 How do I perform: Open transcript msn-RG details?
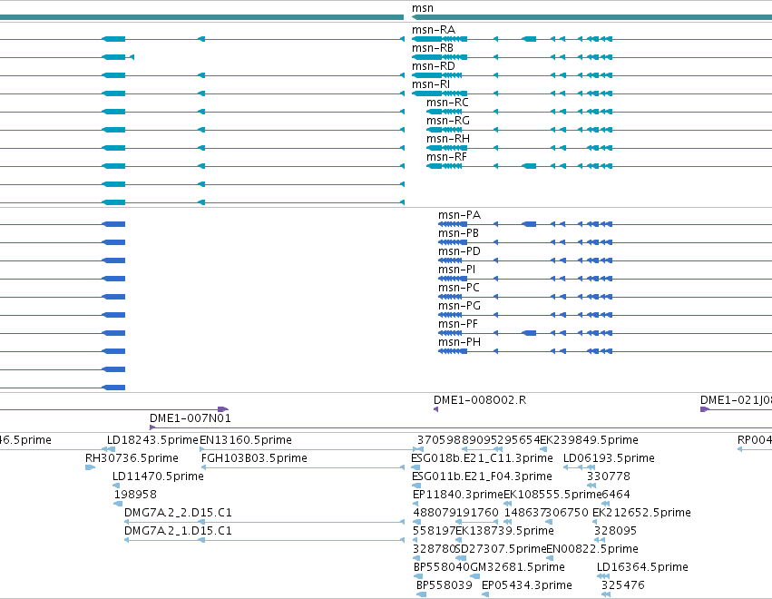[447, 121]
